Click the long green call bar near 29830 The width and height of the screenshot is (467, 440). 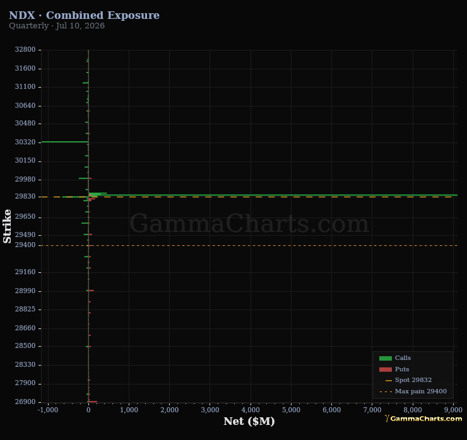273,195
